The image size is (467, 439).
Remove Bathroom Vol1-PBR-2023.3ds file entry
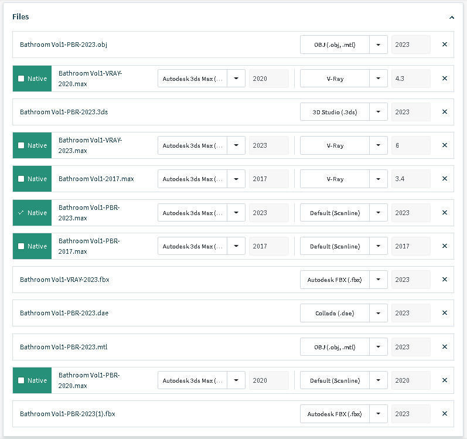coord(444,112)
